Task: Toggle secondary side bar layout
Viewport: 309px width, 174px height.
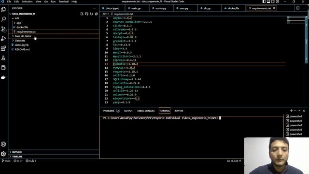Action: click(273, 1)
